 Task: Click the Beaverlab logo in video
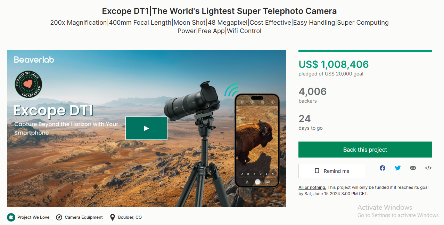(34, 59)
